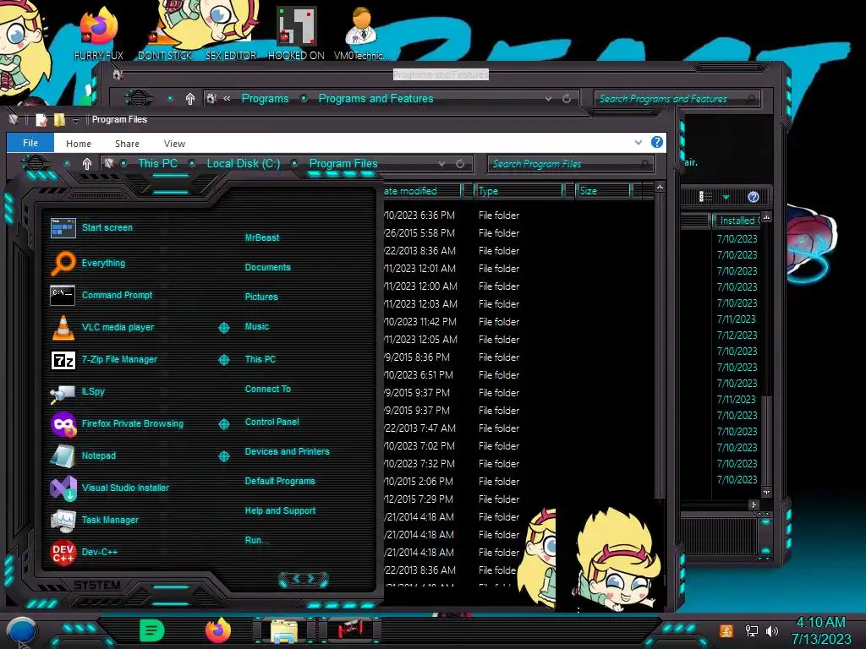Expand the Explorer ribbon chevron
This screenshot has height=649, width=866.
click(x=638, y=142)
